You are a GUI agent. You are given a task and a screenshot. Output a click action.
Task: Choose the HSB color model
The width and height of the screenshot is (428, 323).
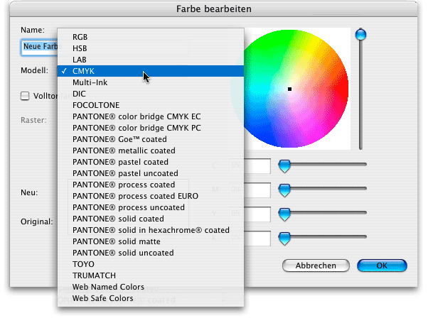151,48
